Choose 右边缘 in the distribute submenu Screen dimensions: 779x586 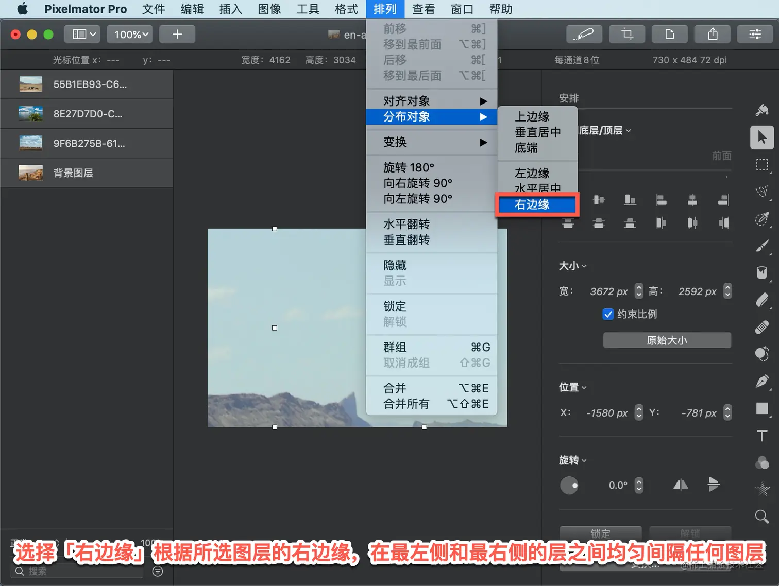(537, 204)
